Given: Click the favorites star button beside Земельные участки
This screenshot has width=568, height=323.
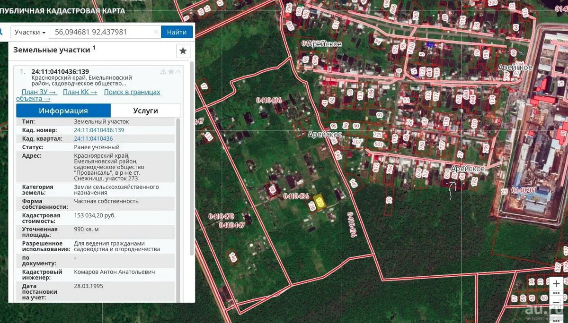Looking at the screenshot, I should click(x=183, y=51).
